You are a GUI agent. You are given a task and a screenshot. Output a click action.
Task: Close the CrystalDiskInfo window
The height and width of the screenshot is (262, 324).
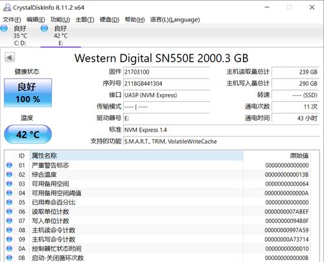[312, 7]
